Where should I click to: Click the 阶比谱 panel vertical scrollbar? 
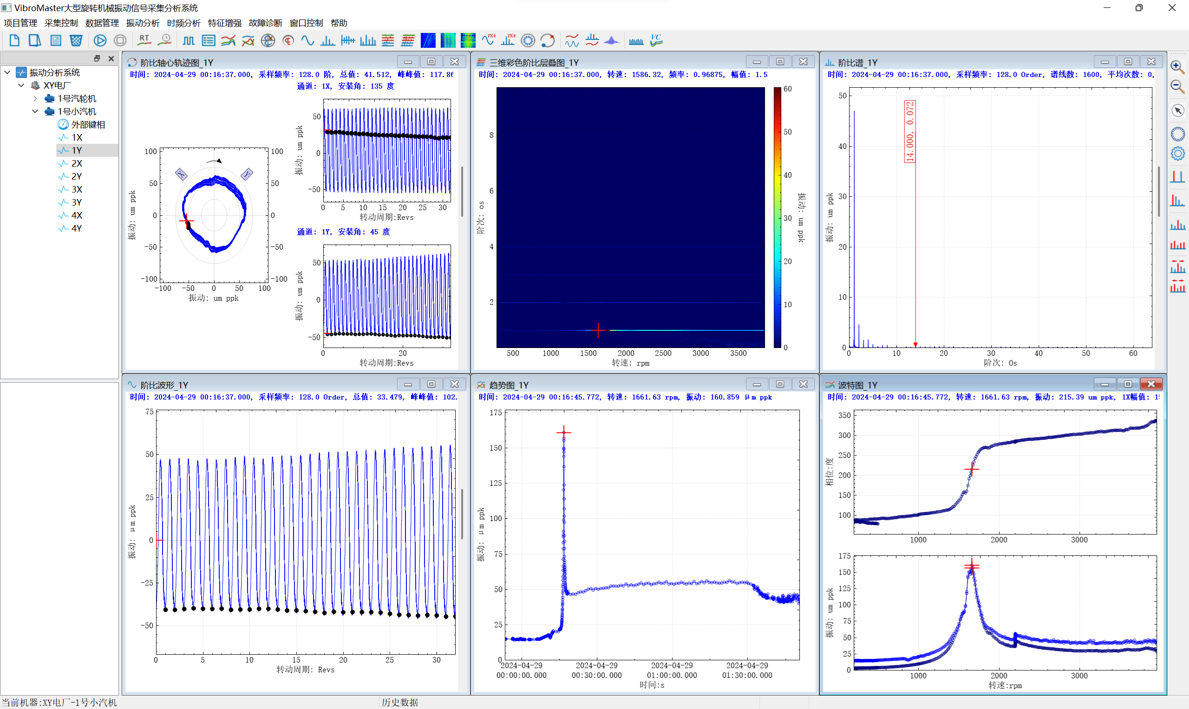click(x=1159, y=191)
